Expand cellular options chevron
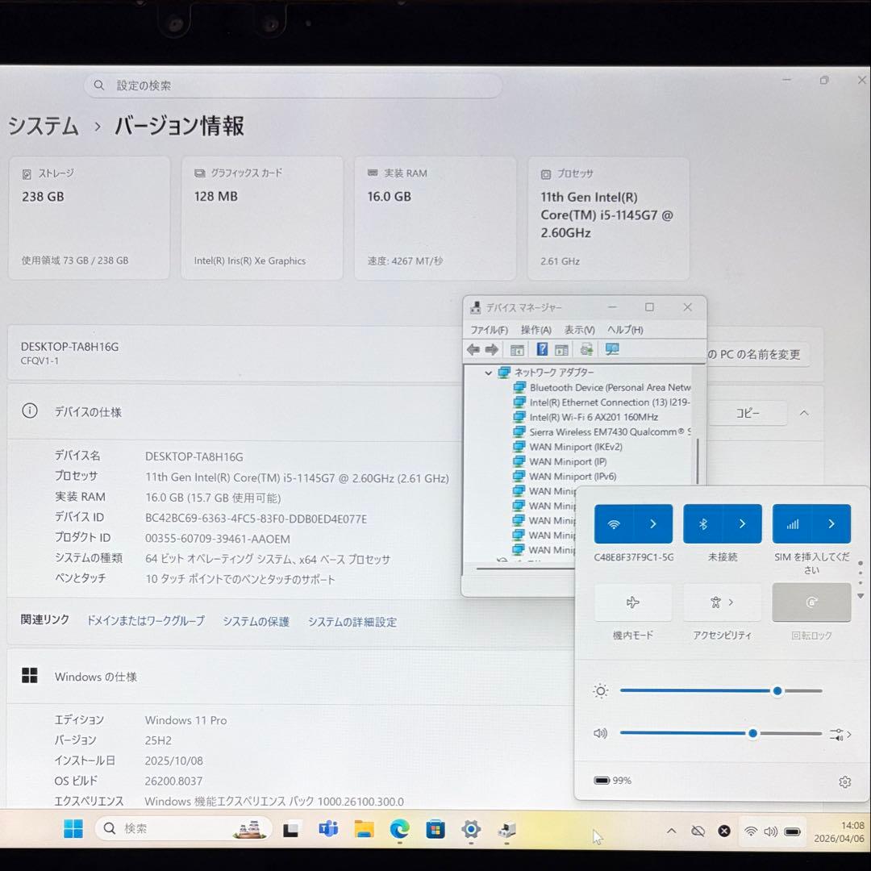 831,524
